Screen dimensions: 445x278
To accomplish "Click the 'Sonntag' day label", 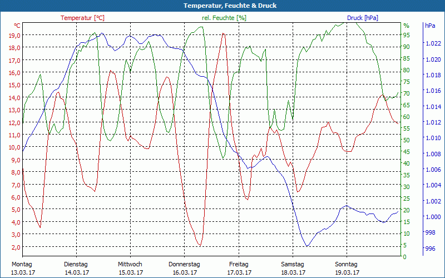I will point(346,264).
